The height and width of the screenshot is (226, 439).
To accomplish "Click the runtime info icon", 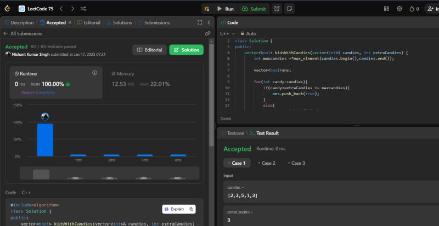I will pyautogui.click(x=94, y=73).
